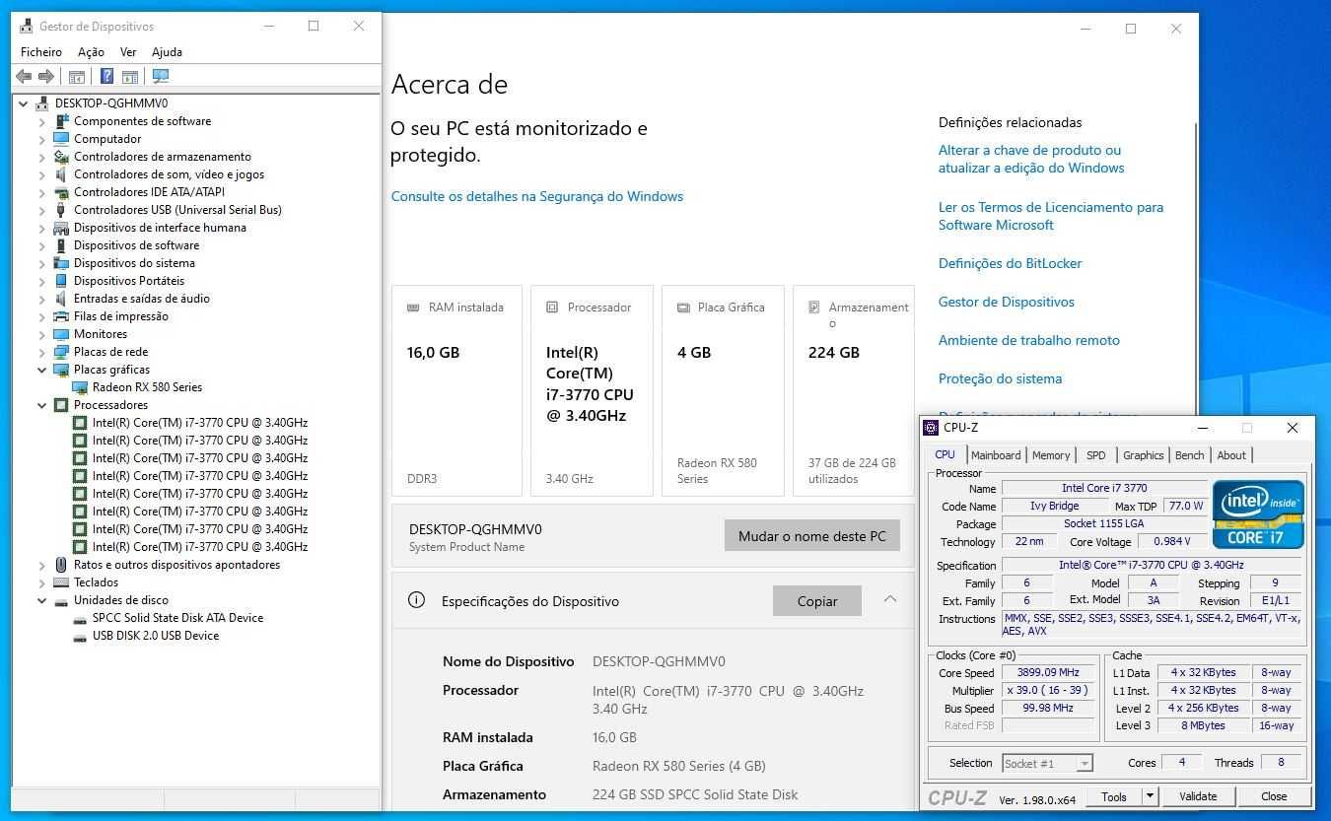Collapse the Processadores category
This screenshot has height=821, width=1331.
point(42,405)
